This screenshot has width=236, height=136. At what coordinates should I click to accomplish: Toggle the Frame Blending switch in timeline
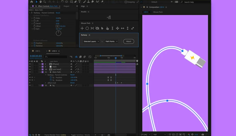(x=80, y=57)
